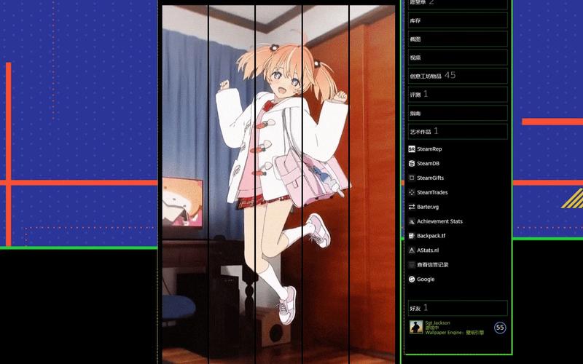Click Sgt.Jackson's avatar thumbnail

click(x=416, y=328)
